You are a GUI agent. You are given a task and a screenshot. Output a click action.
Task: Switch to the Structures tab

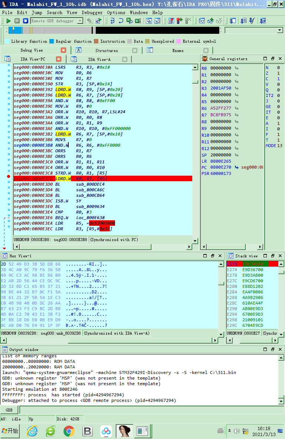coord(107,51)
